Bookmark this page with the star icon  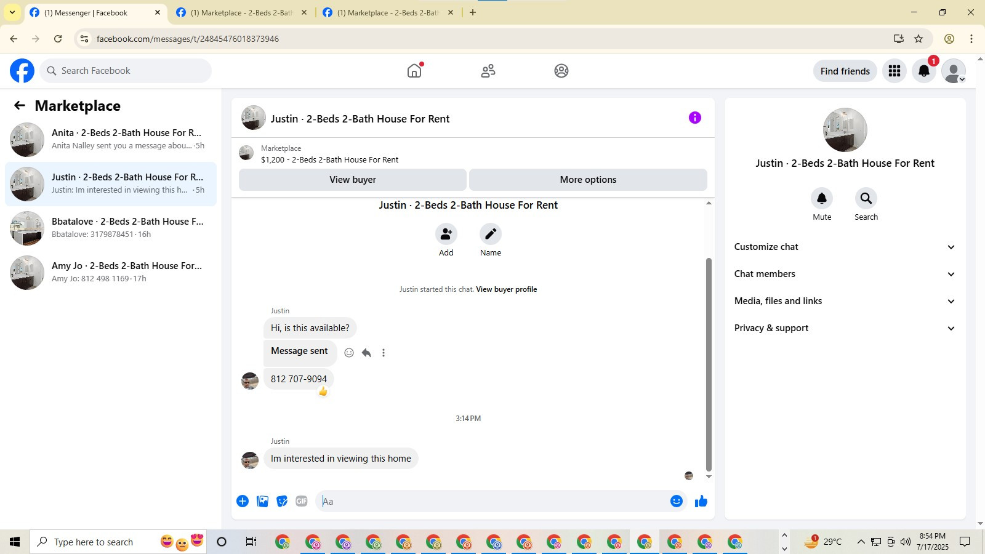[x=919, y=39]
